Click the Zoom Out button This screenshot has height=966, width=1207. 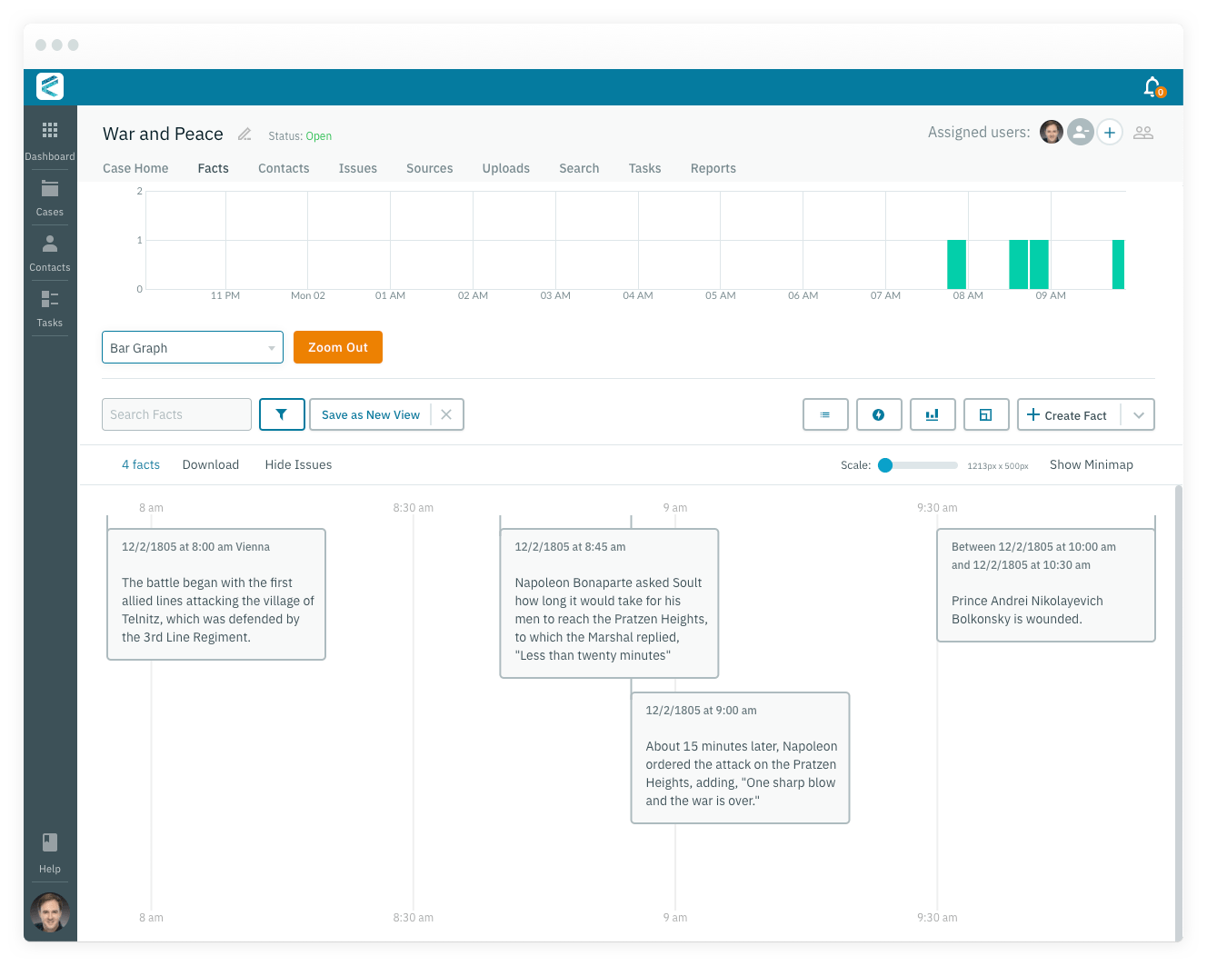tap(338, 347)
